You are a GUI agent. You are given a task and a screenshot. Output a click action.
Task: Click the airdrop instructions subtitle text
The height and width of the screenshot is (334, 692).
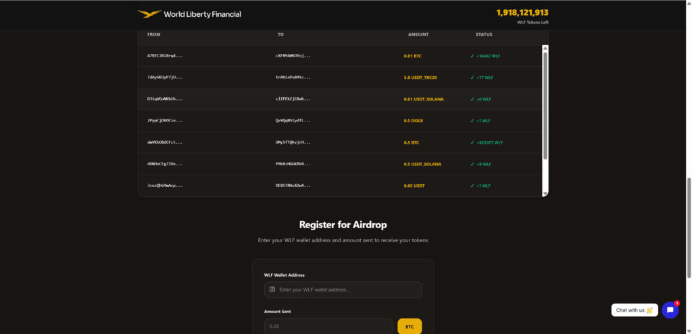pyautogui.click(x=343, y=241)
